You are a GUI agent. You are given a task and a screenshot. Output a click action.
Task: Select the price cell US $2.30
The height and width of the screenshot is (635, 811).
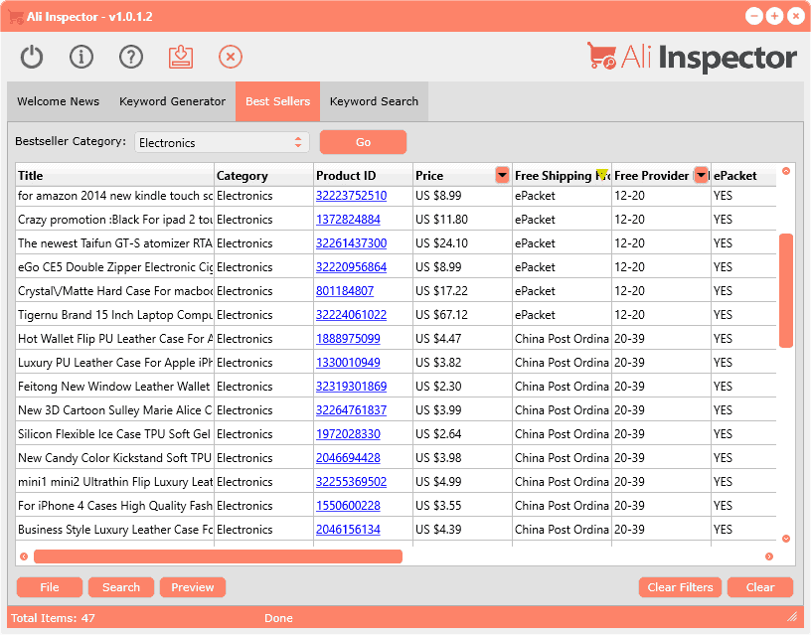pyautogui.click(x=462, y=386)
